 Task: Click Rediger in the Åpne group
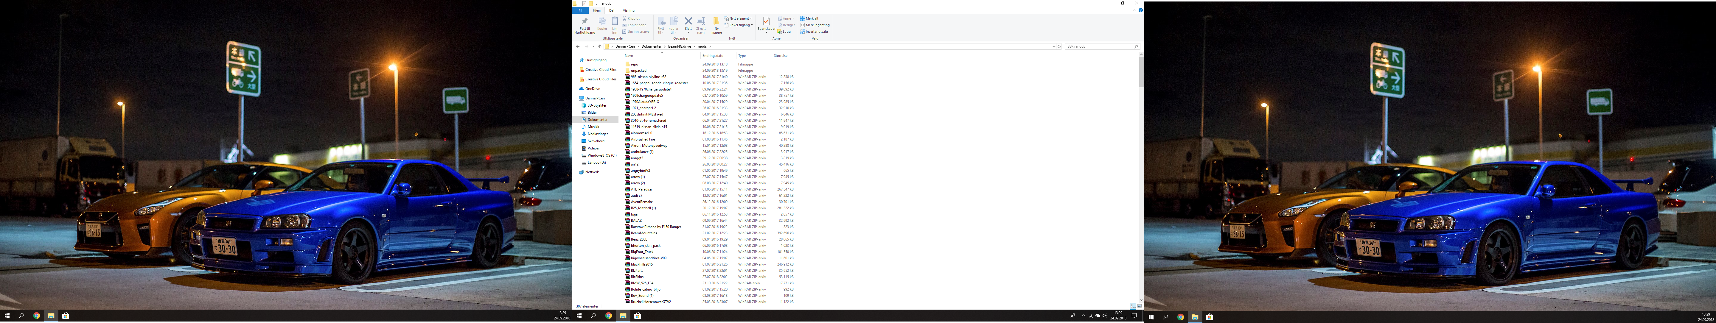(787, 25)
